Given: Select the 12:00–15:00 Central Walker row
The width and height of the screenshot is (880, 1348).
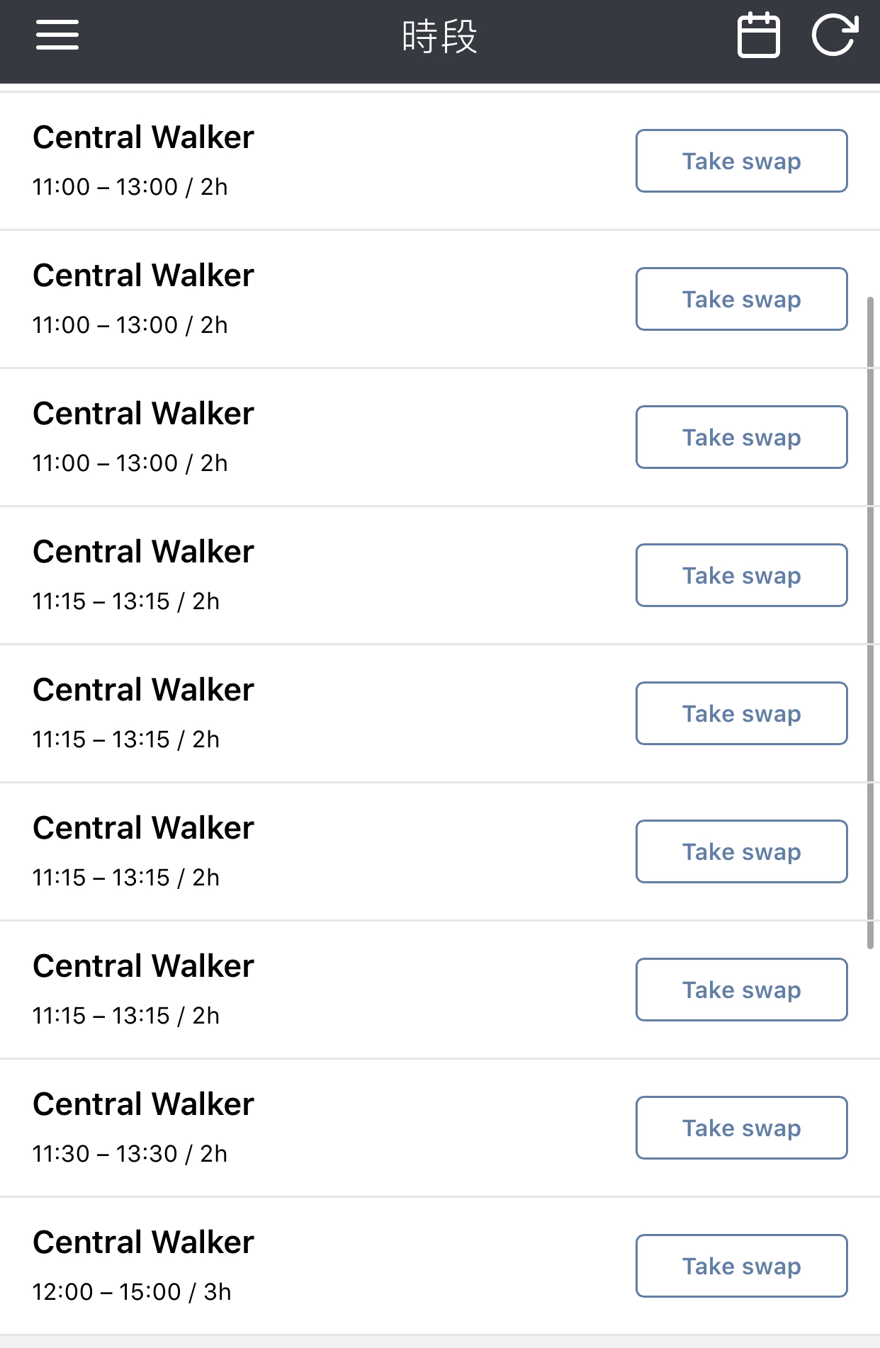Looking at the screenshot, I should [440, 1267].
